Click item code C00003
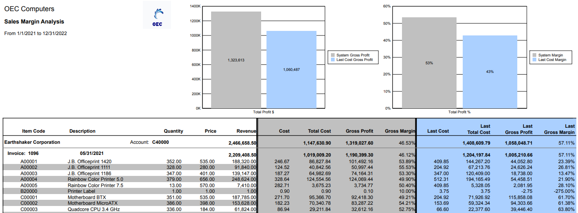The width and height of the screenshot is (578, 213). (x=29, y=209)
